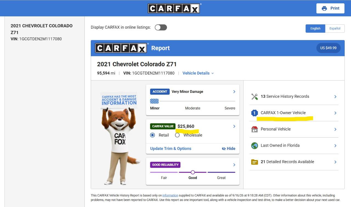Select the Wholesale value radio button
Image resolution: width=351 pixels, height=207 pixels.
coord(177,135)
